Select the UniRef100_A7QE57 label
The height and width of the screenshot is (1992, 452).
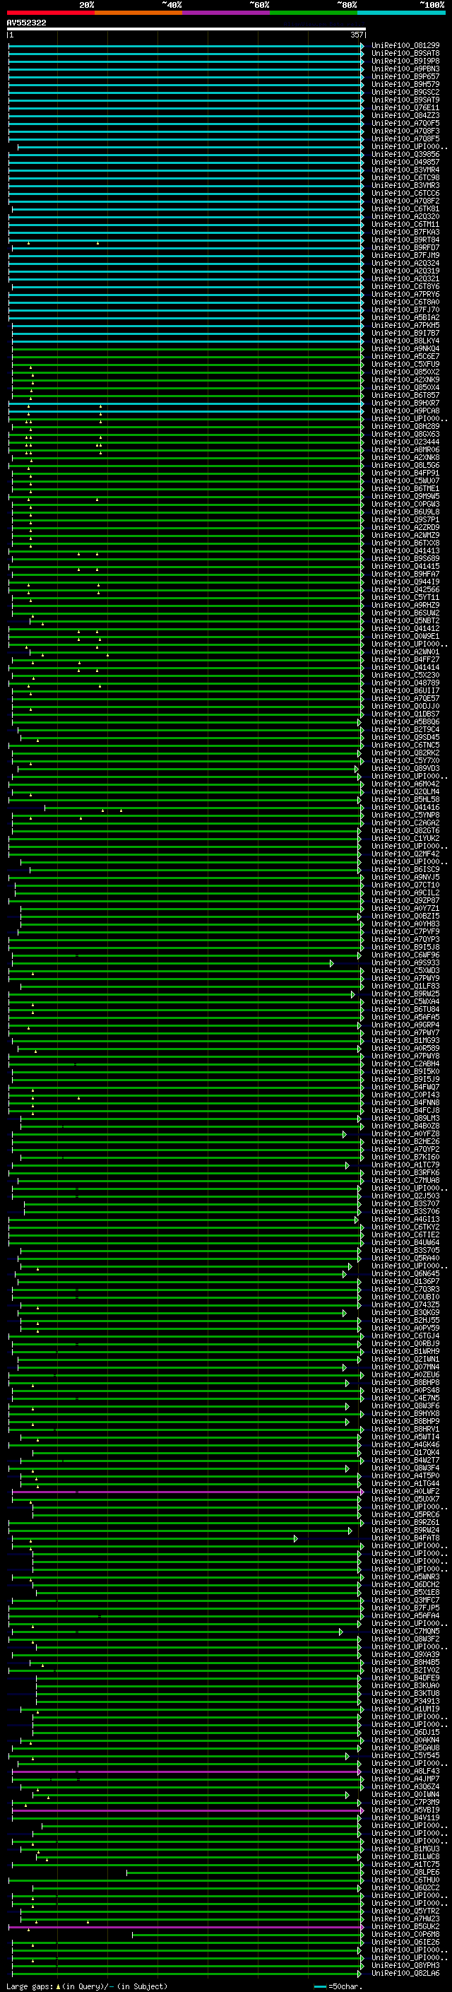tap(405, 698)
